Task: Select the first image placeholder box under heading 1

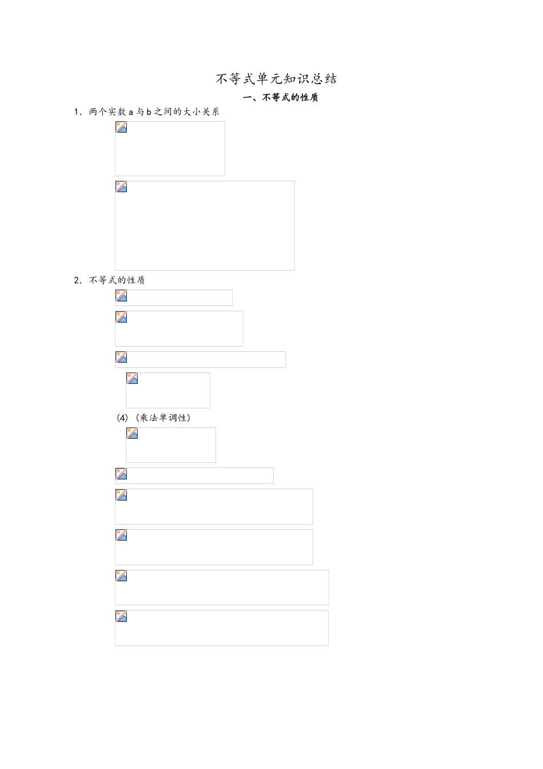Action: [170, 149]
